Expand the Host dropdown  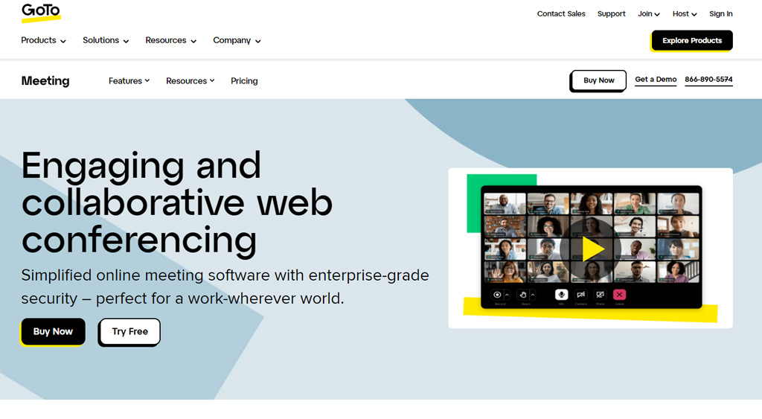pos(685,13)
